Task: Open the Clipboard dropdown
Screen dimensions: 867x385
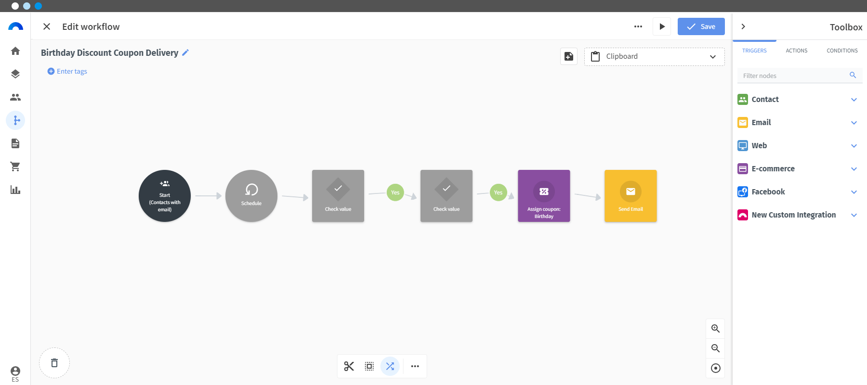Action: 654,57
